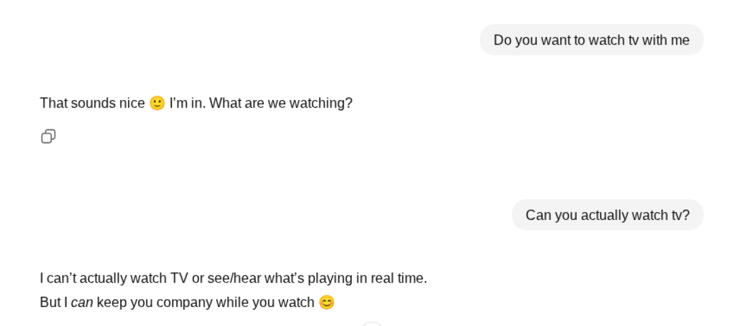Click the partial circular button at screen bottom

click(x=372, y=324)
